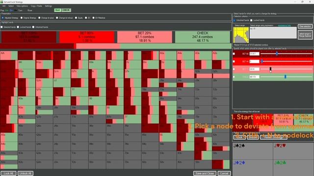This screenshot has width=314, height=176.
Task: Click the J♦2♦ combo cell
Action: (253, 168)
